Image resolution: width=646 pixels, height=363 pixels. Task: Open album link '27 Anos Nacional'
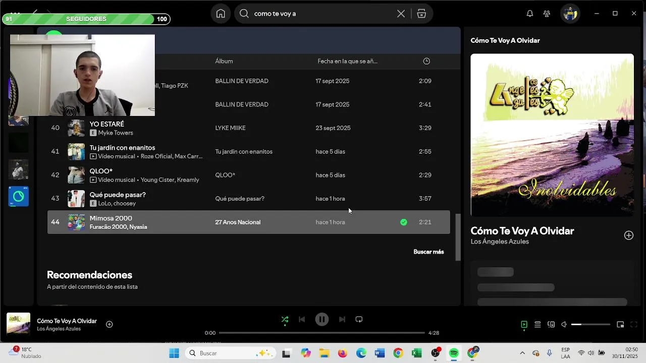[238, 222]
